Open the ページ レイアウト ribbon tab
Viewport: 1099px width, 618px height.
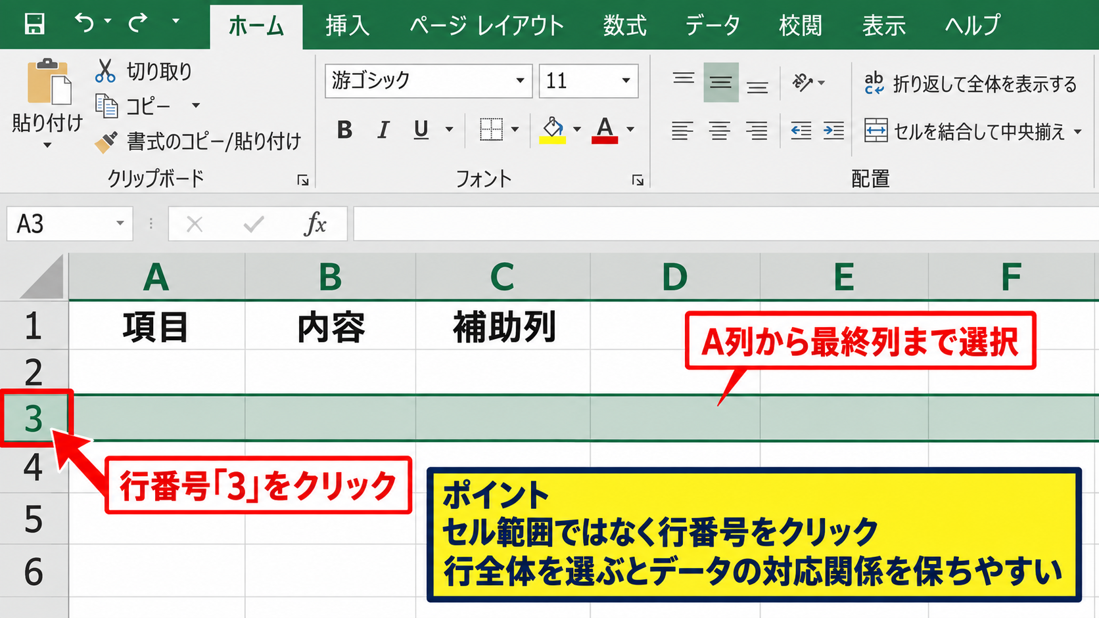click(487, 26)
